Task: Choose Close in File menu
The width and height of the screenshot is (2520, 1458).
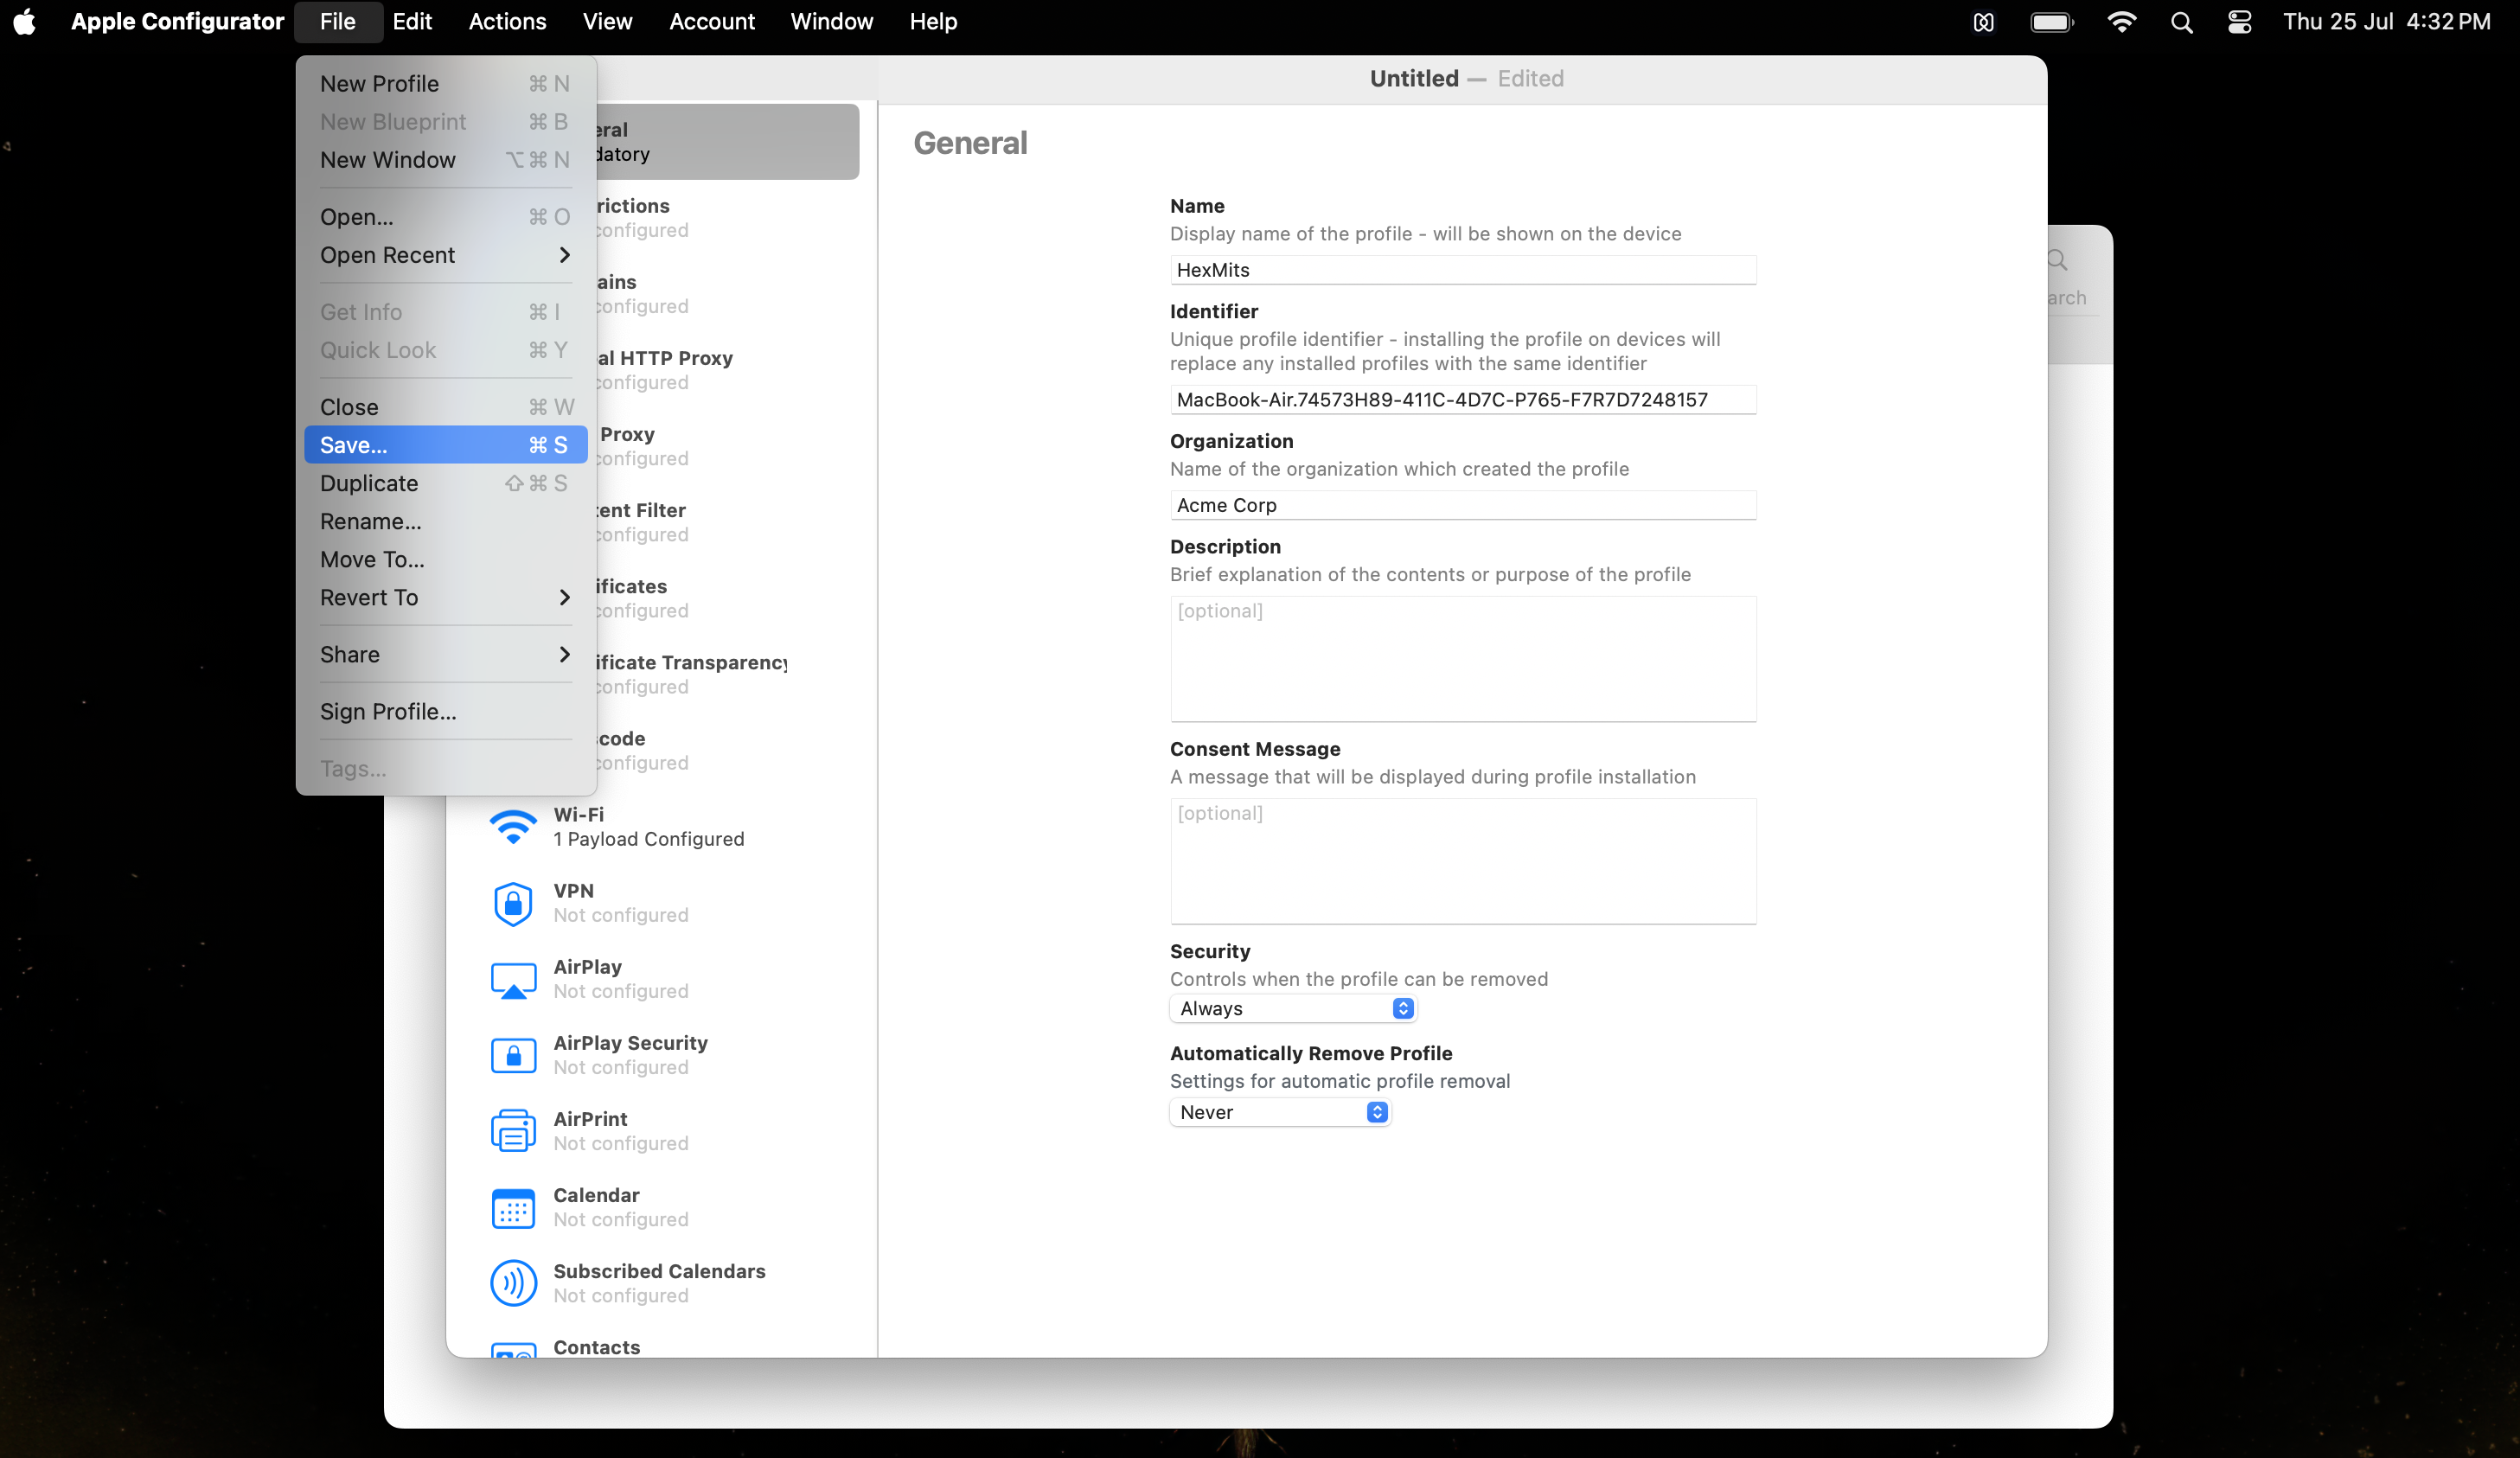Action: [445, 407]
